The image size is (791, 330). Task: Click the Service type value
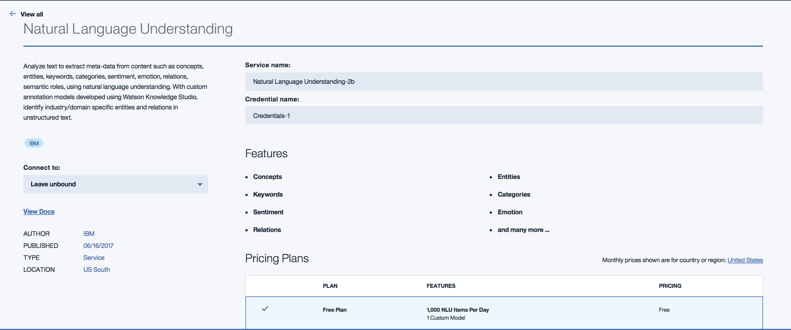94,258
